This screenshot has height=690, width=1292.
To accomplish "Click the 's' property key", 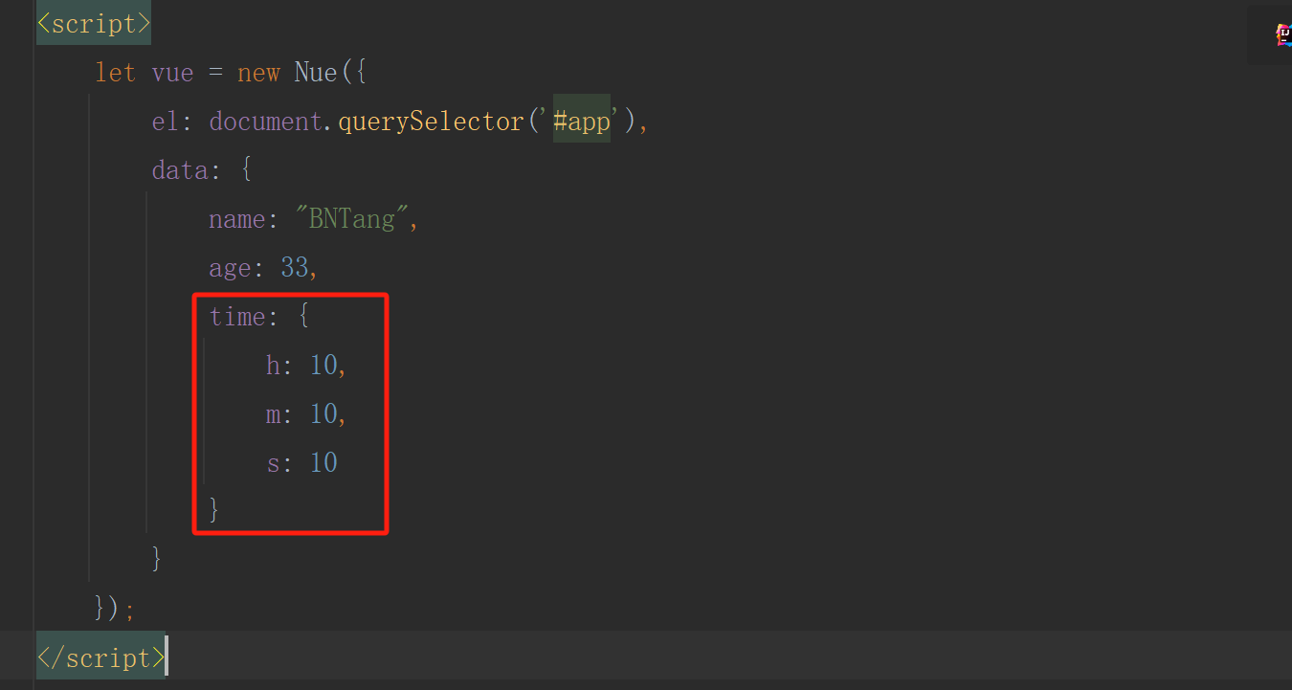I will (x=273, y=463).
